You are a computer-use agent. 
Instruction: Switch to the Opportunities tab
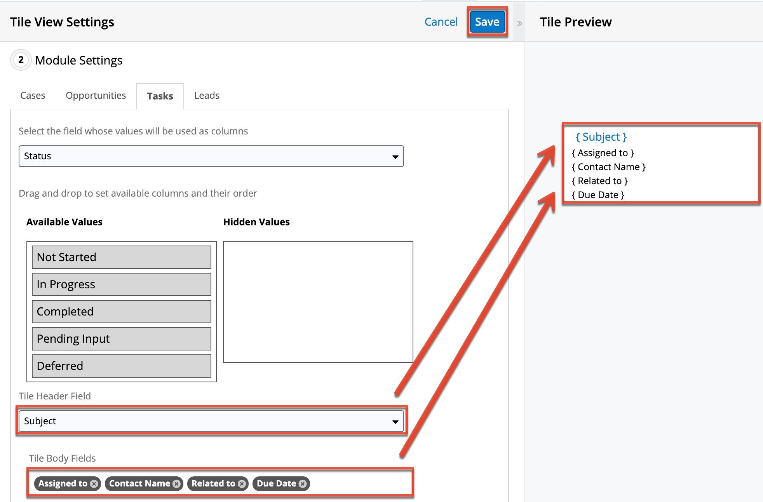pyautogui.click(x=96, y=96)
